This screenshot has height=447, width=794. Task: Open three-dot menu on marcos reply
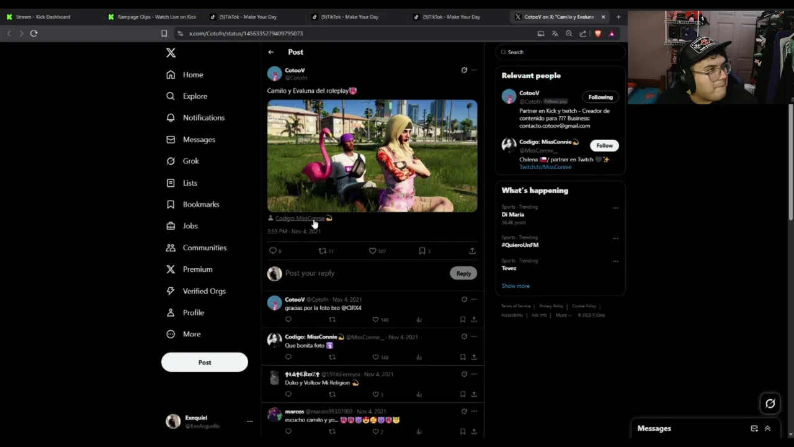click(474, 411)
